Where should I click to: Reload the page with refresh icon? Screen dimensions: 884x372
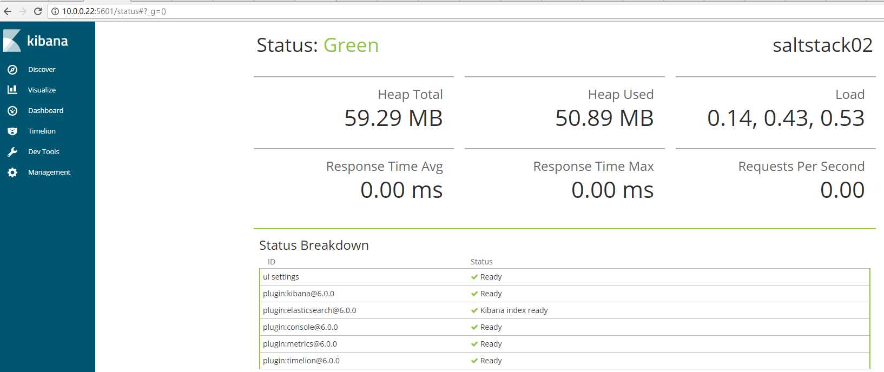pyautogui.click(x=38, y=11)
